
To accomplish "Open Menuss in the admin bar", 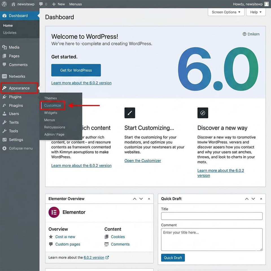I will click(x=76, y=4).
